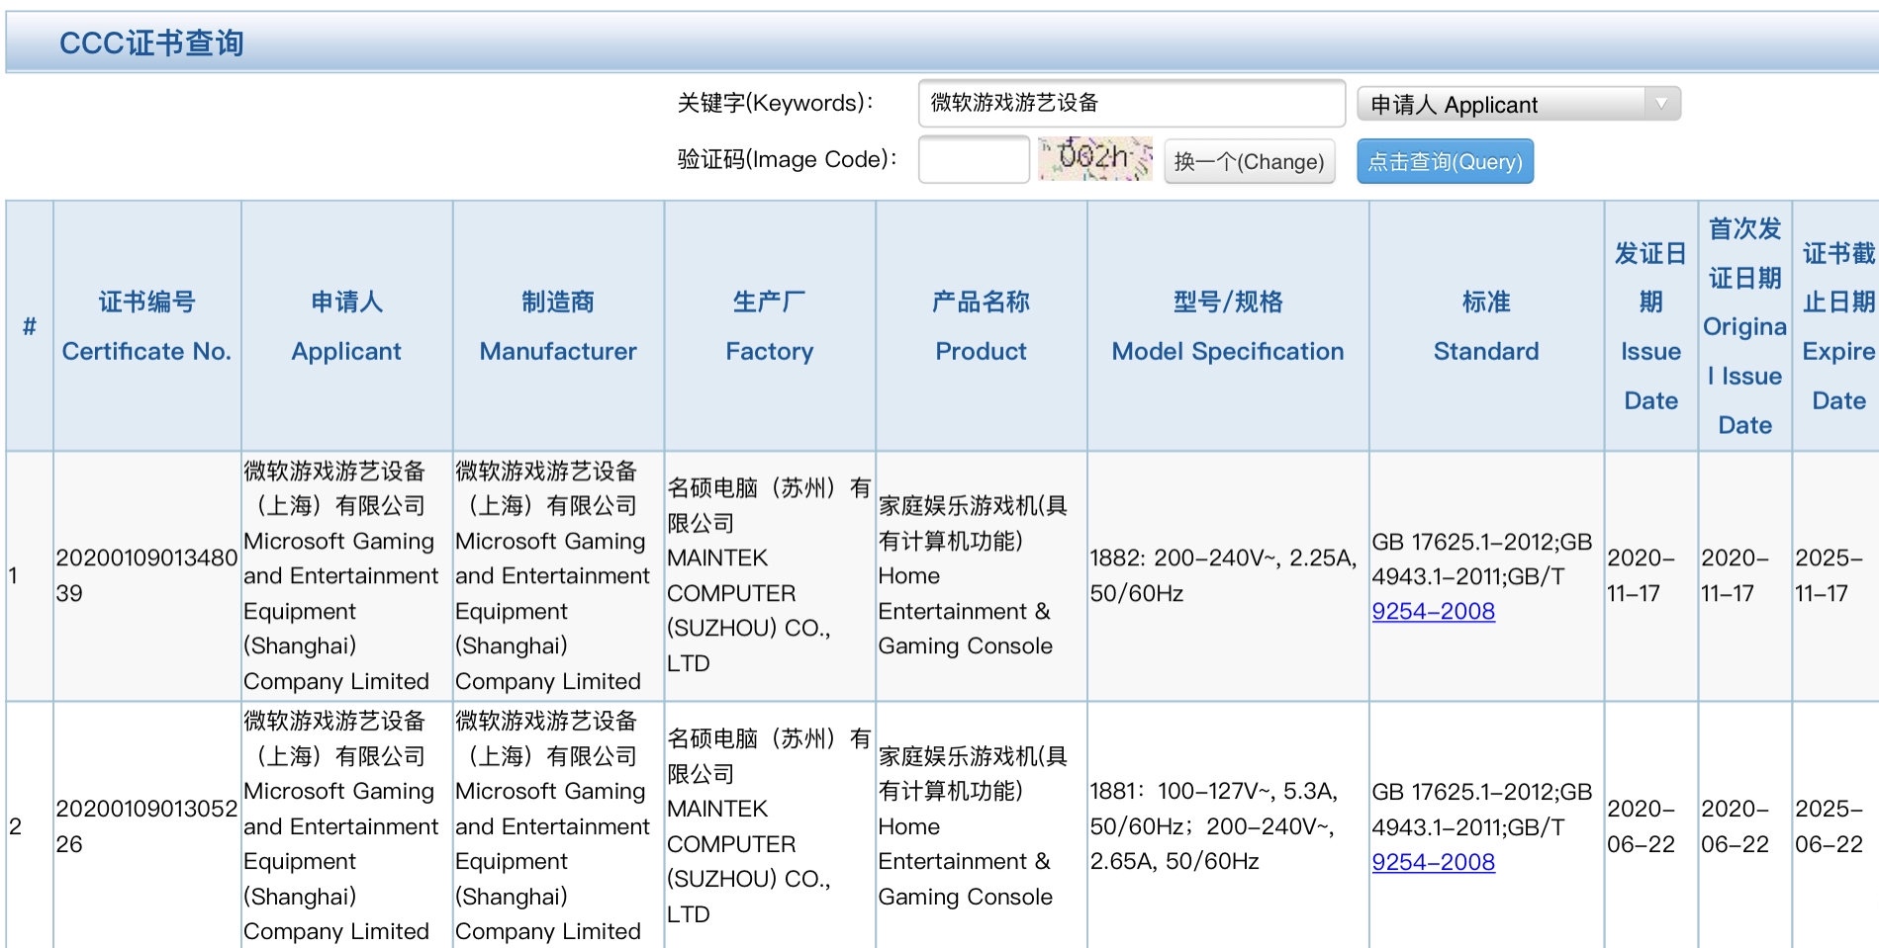Click certificate number 2020010901348039
This screenshot has height=948, width=1879.
[146, 575]
